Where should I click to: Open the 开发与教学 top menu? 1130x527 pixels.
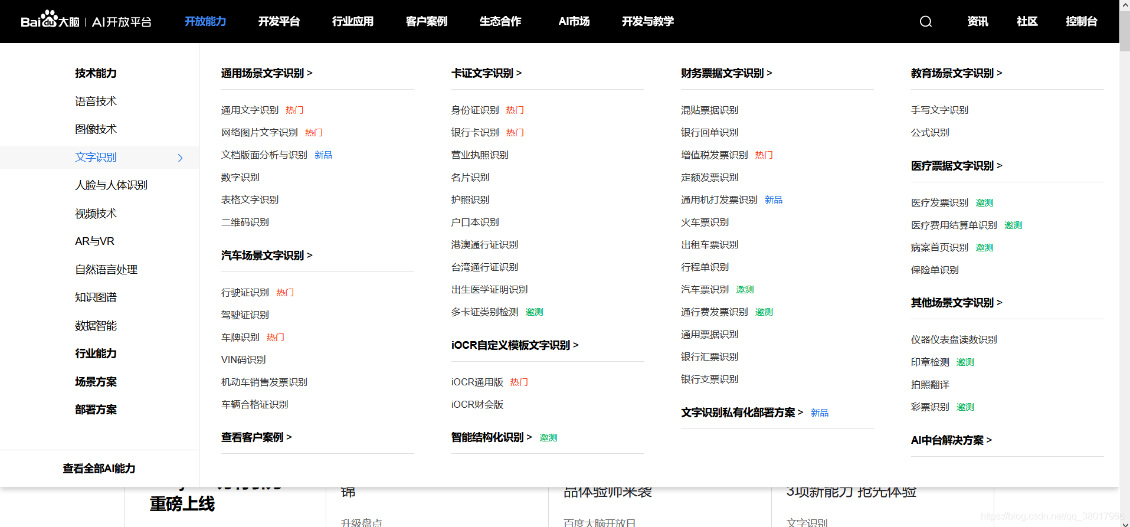647,21
